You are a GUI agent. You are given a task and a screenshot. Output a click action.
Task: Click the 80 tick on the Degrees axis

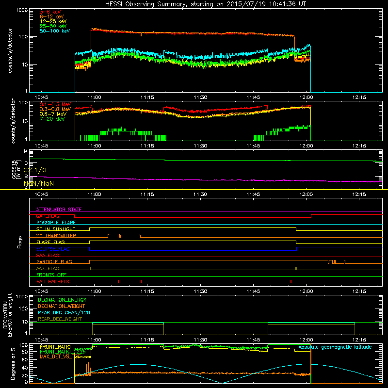coord(25,352)
